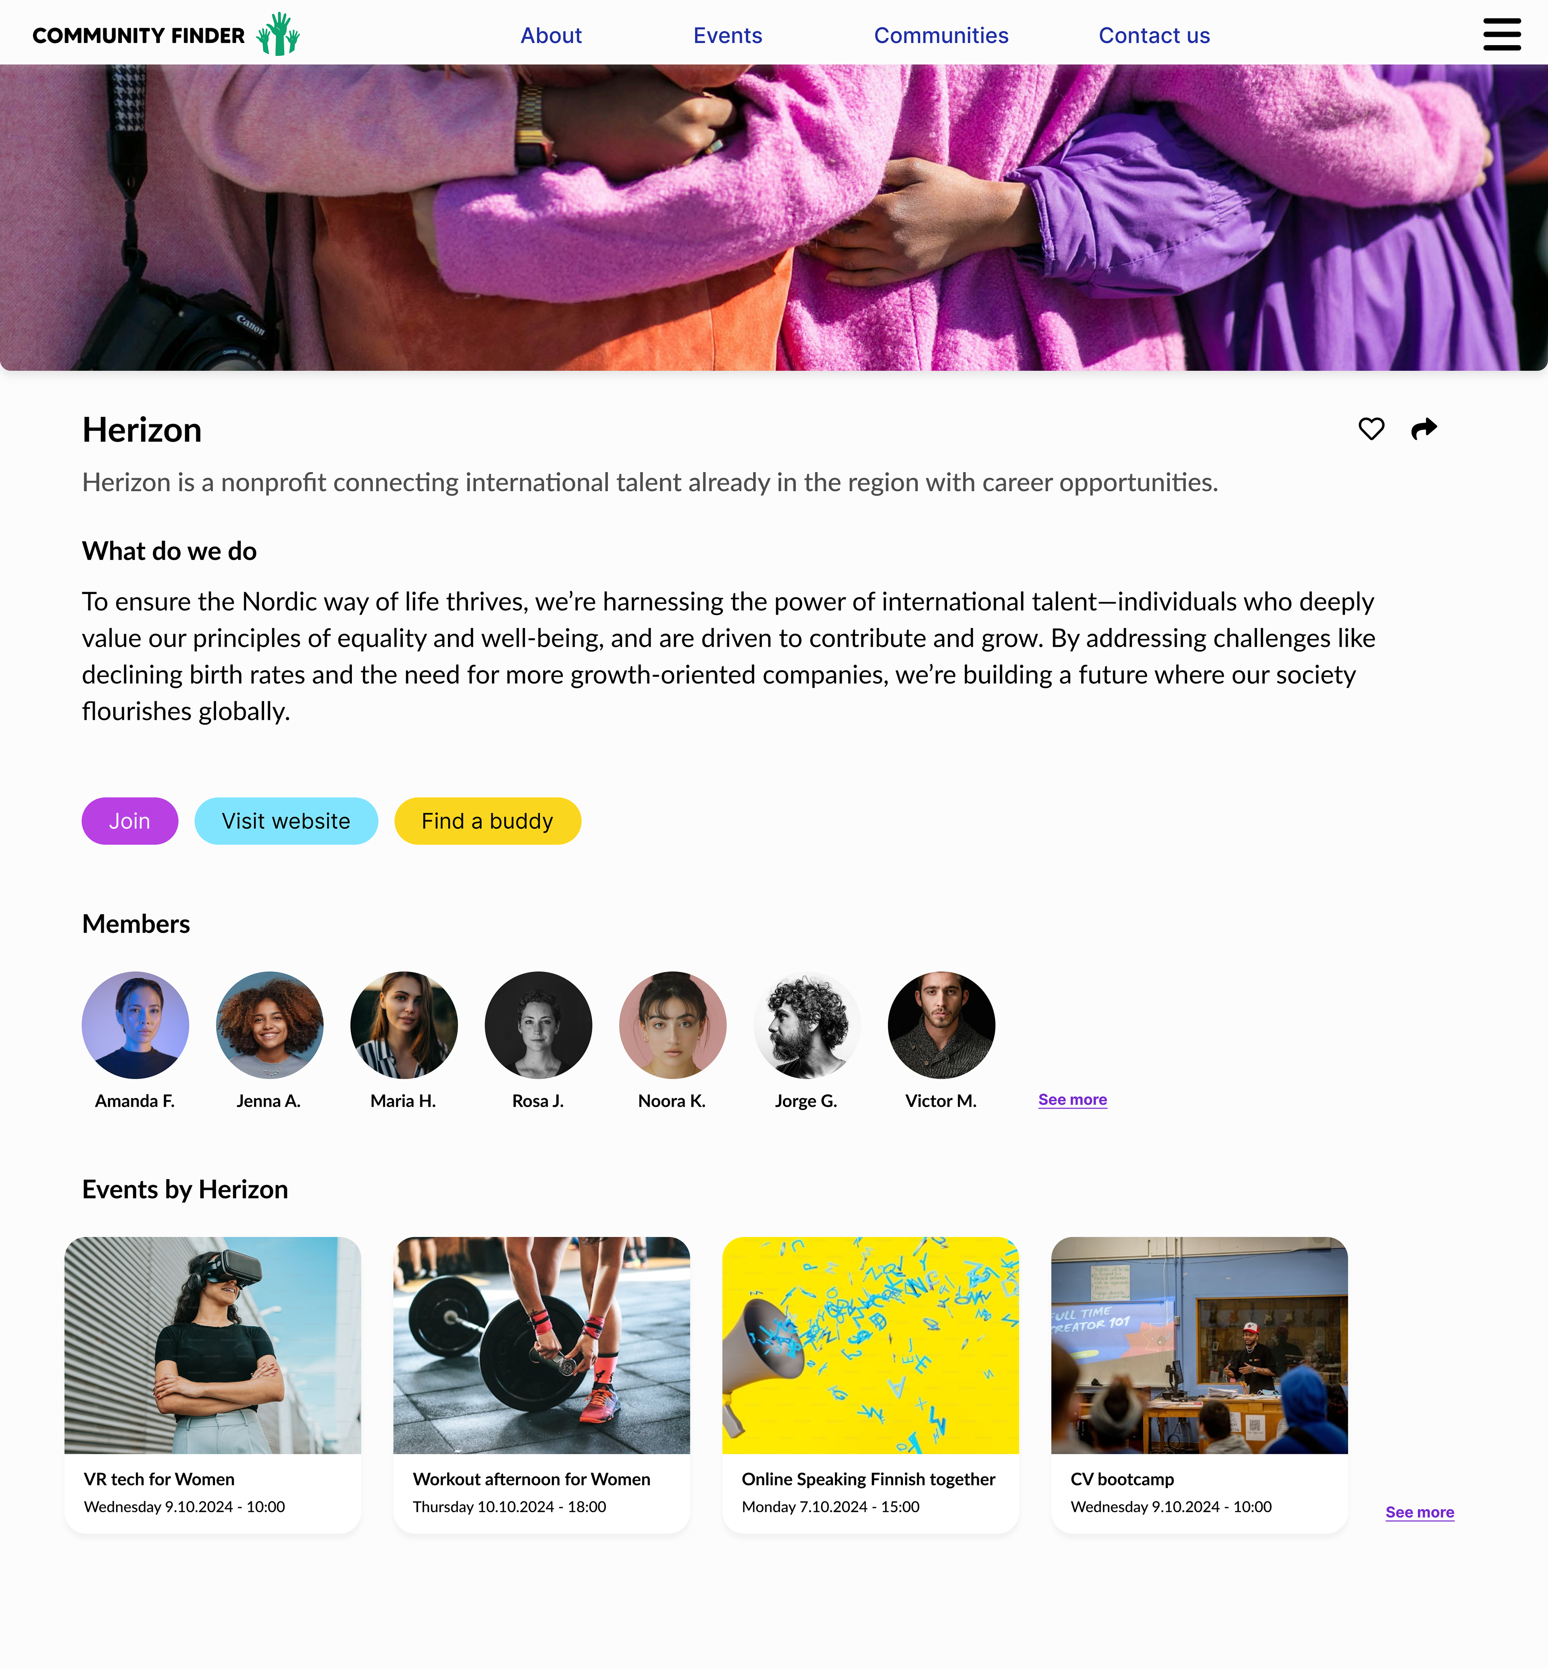Open Amanda F.'s profile avatar
The width and height of the screenshot is (1548, 1669).
click(135, 1024)
